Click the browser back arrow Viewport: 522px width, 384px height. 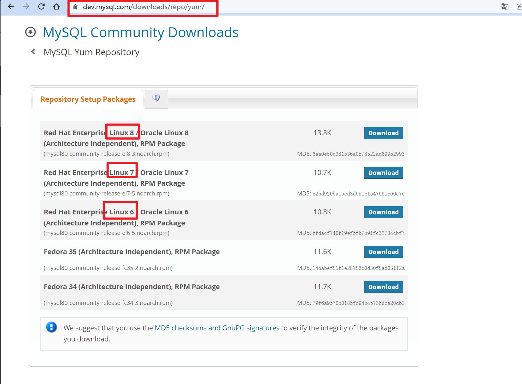11,7
